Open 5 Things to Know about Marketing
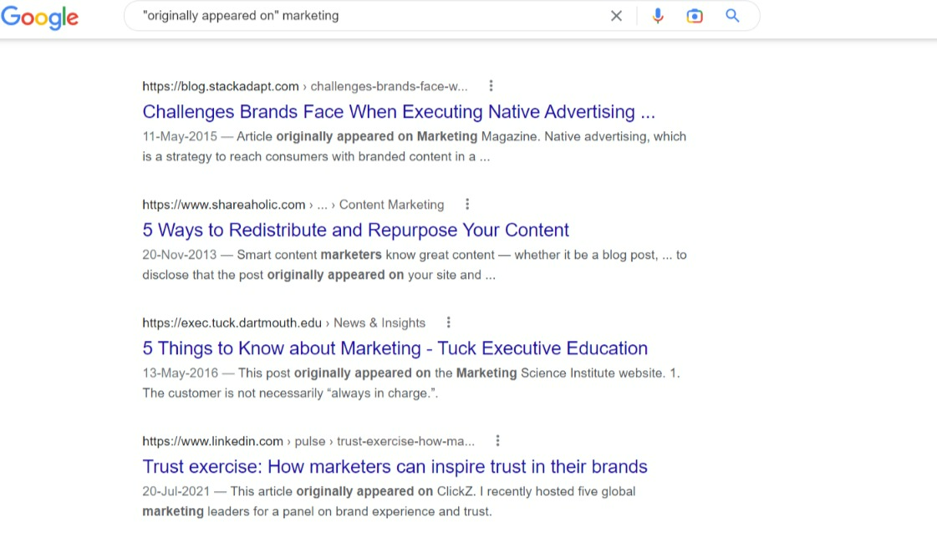This screenshot has width=937, height=538. click(x=395, y=348)
